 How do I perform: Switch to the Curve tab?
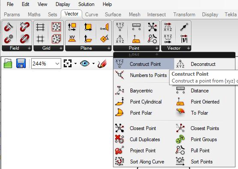pos(92,15)
